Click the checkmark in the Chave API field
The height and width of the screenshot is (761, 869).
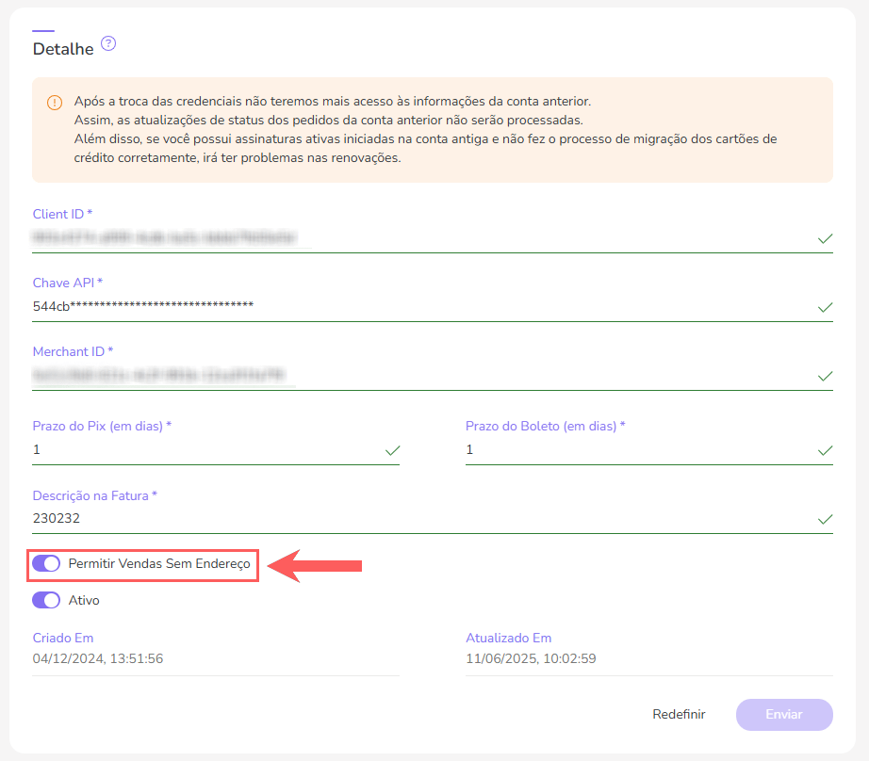click(825, 307)
